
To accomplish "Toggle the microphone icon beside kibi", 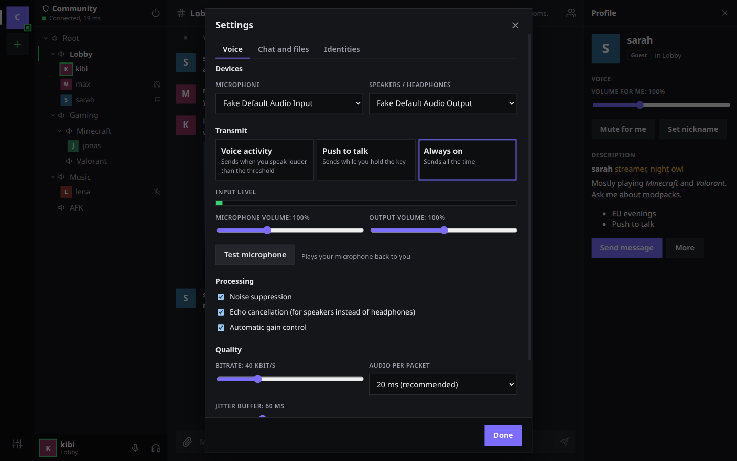I will [x=135, y=448].
